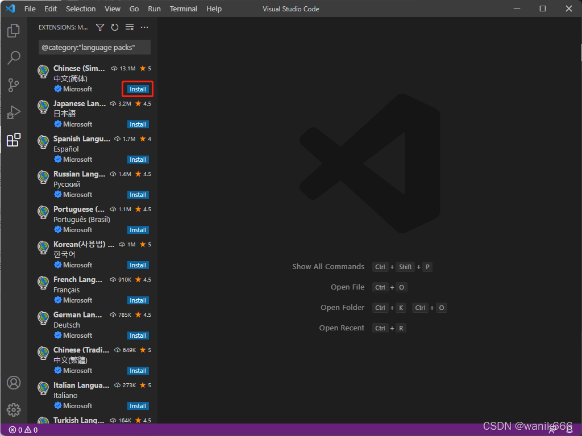The image size is (582, 436).
Task: Clear extensions search results
Action: (x=130, y=27)
